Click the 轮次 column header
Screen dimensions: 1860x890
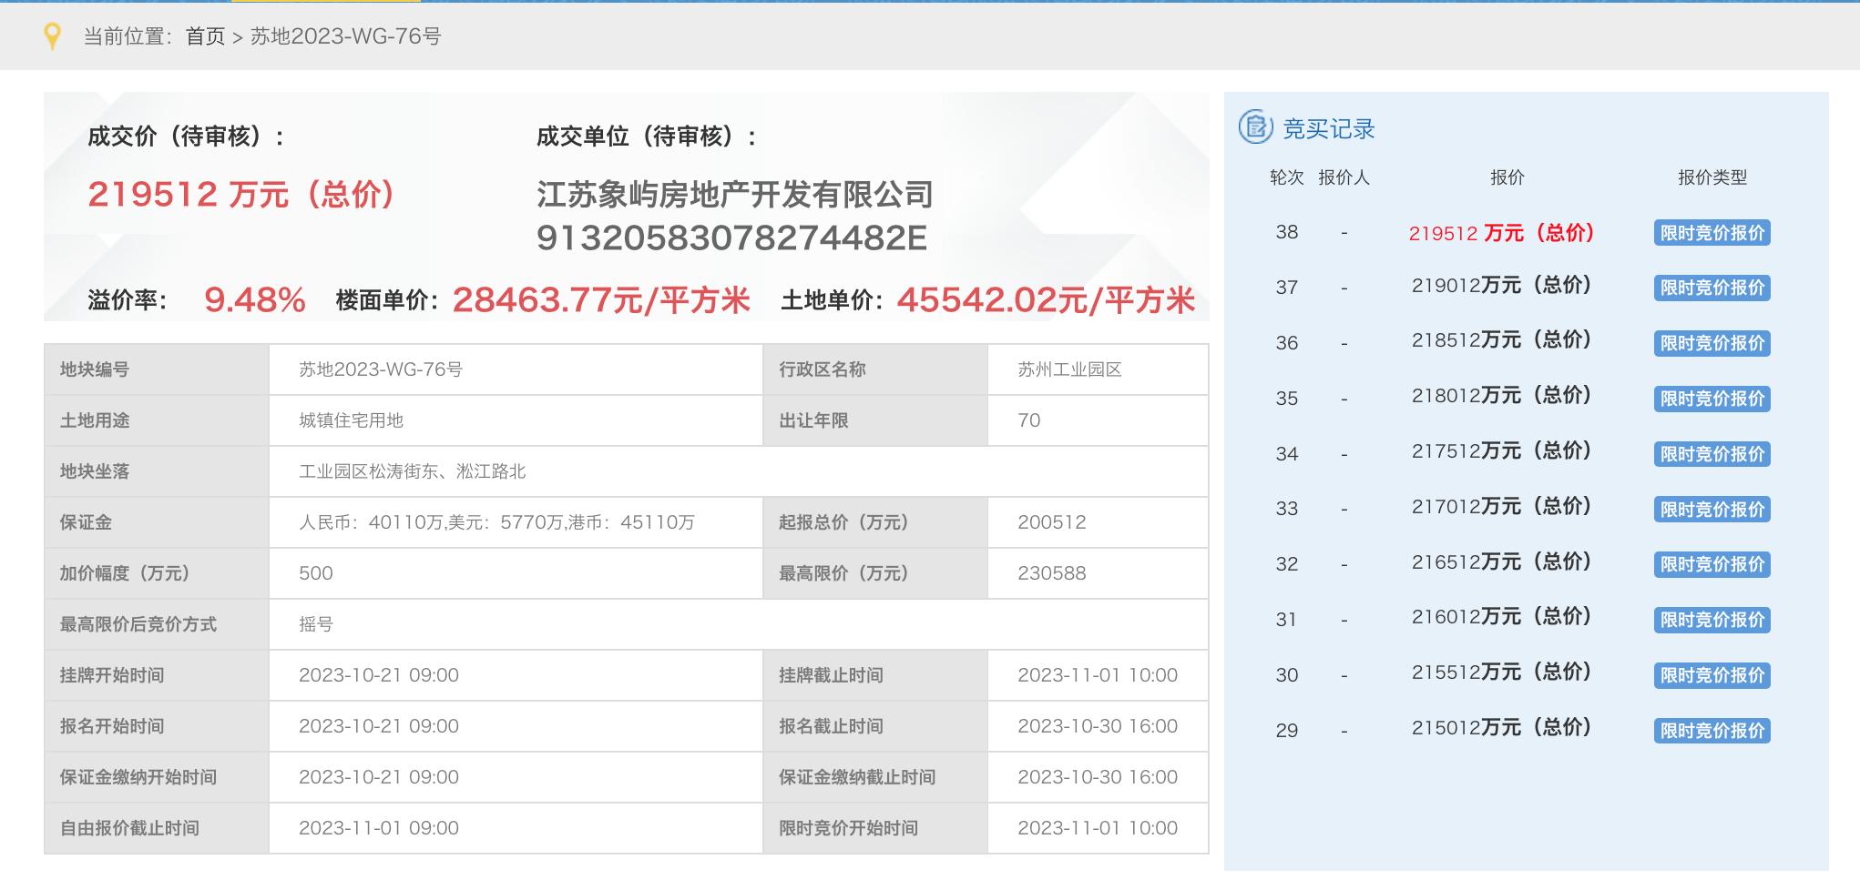[1286, 177]
